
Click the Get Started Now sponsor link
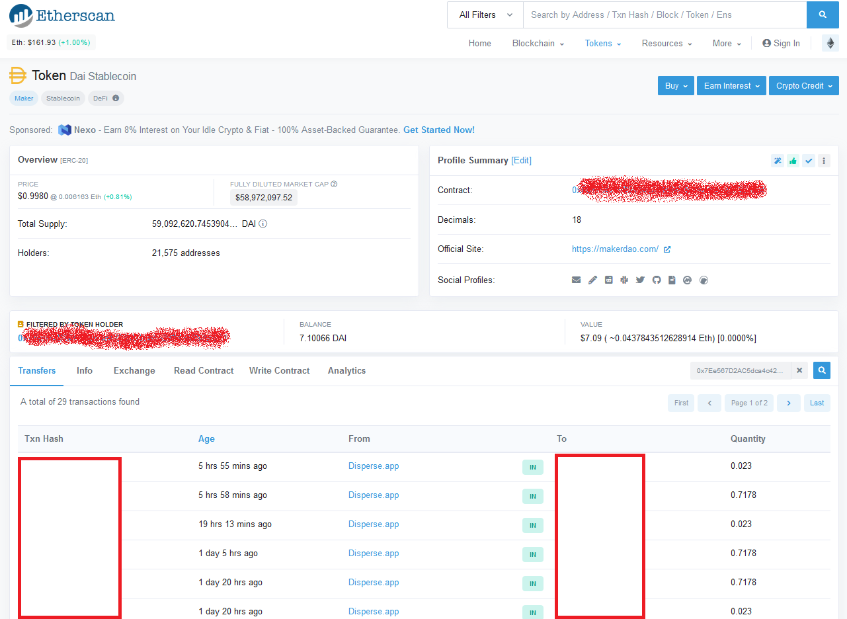coord(439,130)
